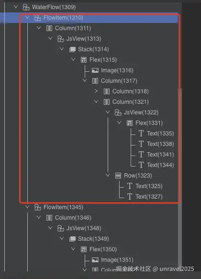The image size is (201, 279).
Task: Select the Stack(1314) label
Action: (93, 49)
